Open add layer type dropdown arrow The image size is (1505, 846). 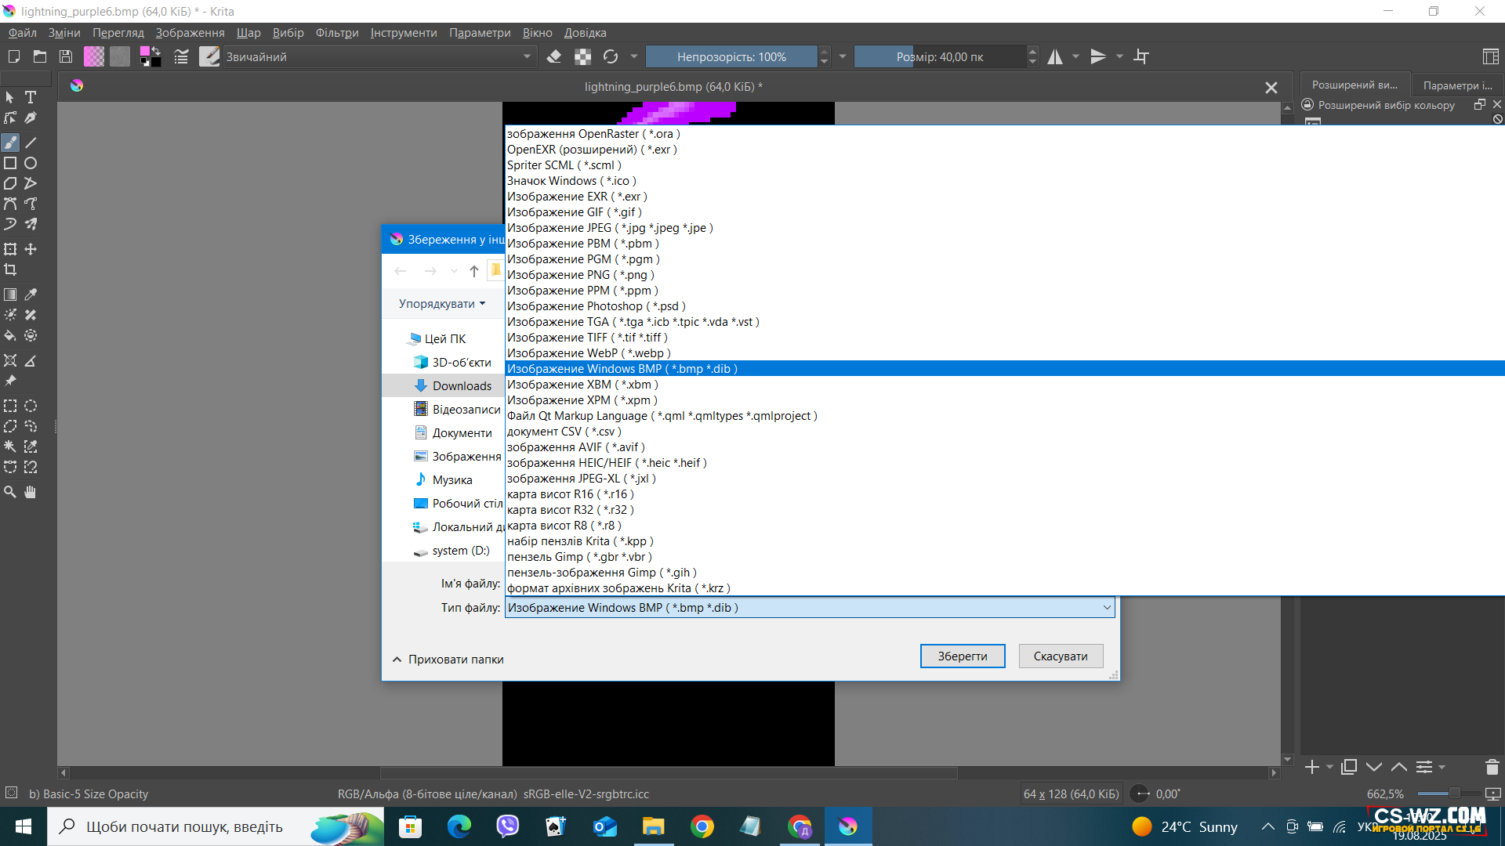[x=1329, y=767]
